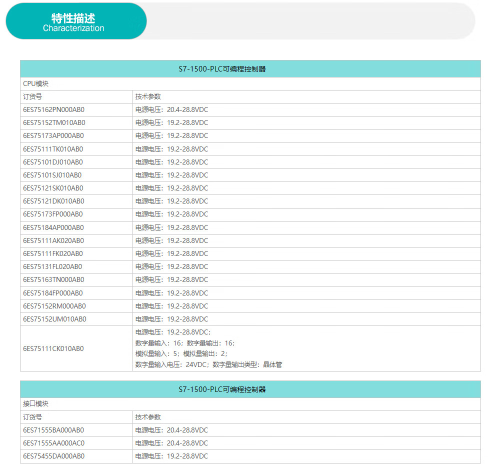Screen dimensions: 495x471
Task: Click the 20.4-28.8VDC voltage for 6ES75162PN000AB0
Action: 187,109
